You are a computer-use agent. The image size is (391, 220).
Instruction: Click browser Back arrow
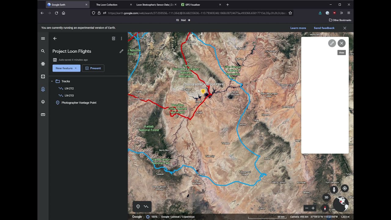[x=42, y=13]
